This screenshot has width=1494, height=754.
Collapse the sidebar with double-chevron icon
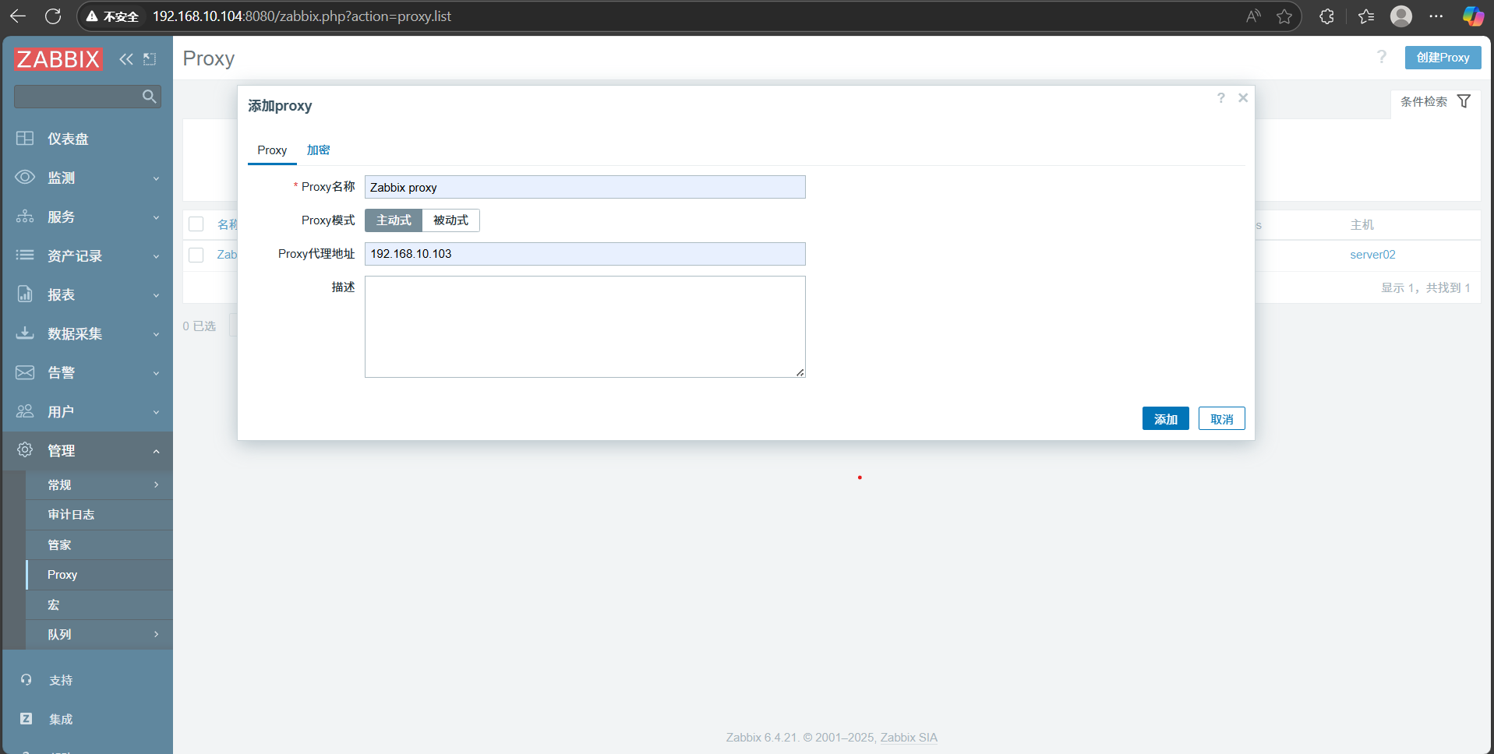126,59
